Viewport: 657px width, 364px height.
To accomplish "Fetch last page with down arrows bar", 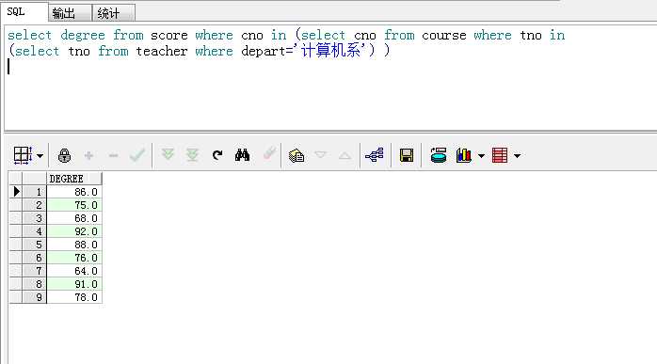I will [x=192, y=155].
